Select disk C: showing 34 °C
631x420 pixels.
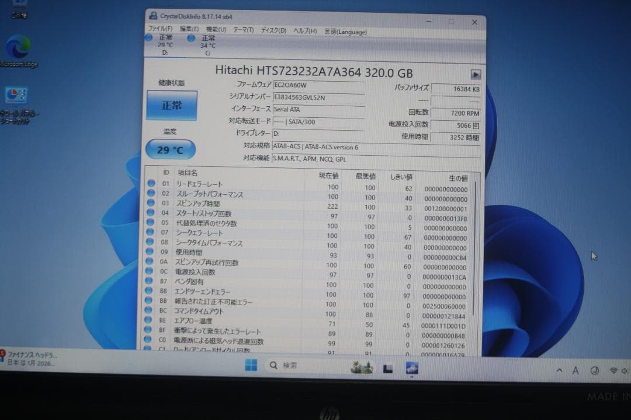(204, 45)
